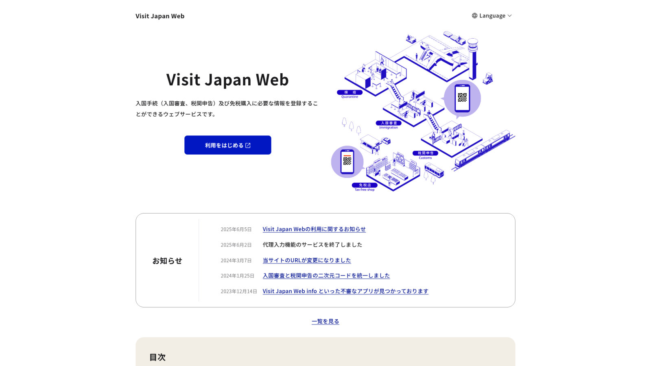Click the 利用をはじめる button
This screenshot has width=651, height=366.
click(228, 145)
